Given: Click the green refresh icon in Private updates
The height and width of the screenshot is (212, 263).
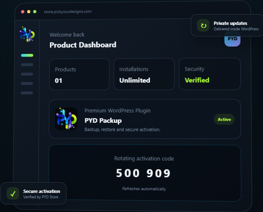Looking at the screenshot, I should pyautogui.click(x=203, y=25).
